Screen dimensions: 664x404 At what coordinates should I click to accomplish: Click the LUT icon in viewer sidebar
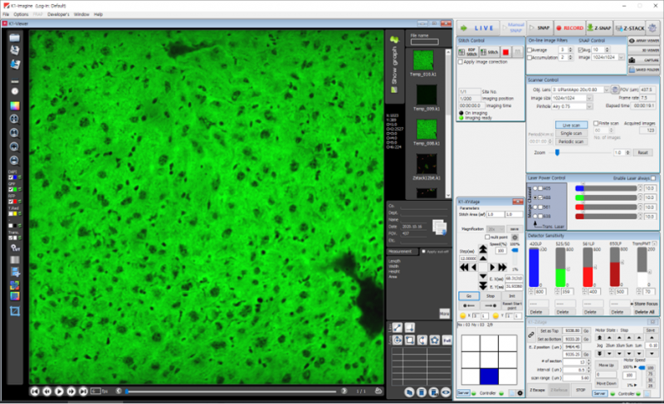[15, 248]
